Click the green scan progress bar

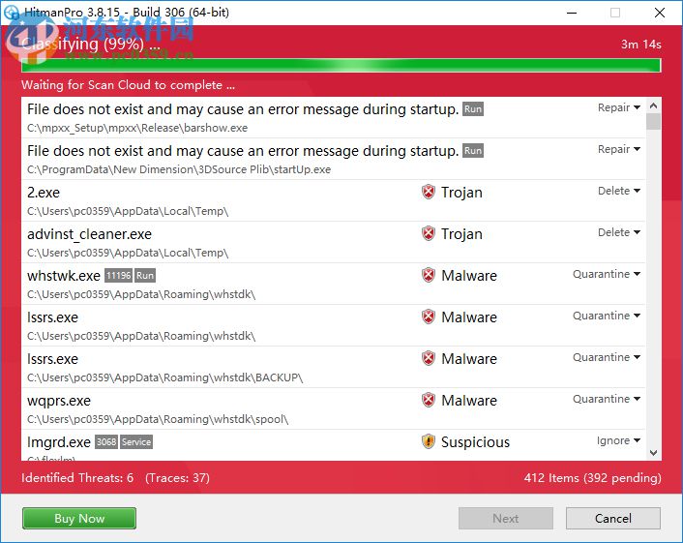(341, 66)
